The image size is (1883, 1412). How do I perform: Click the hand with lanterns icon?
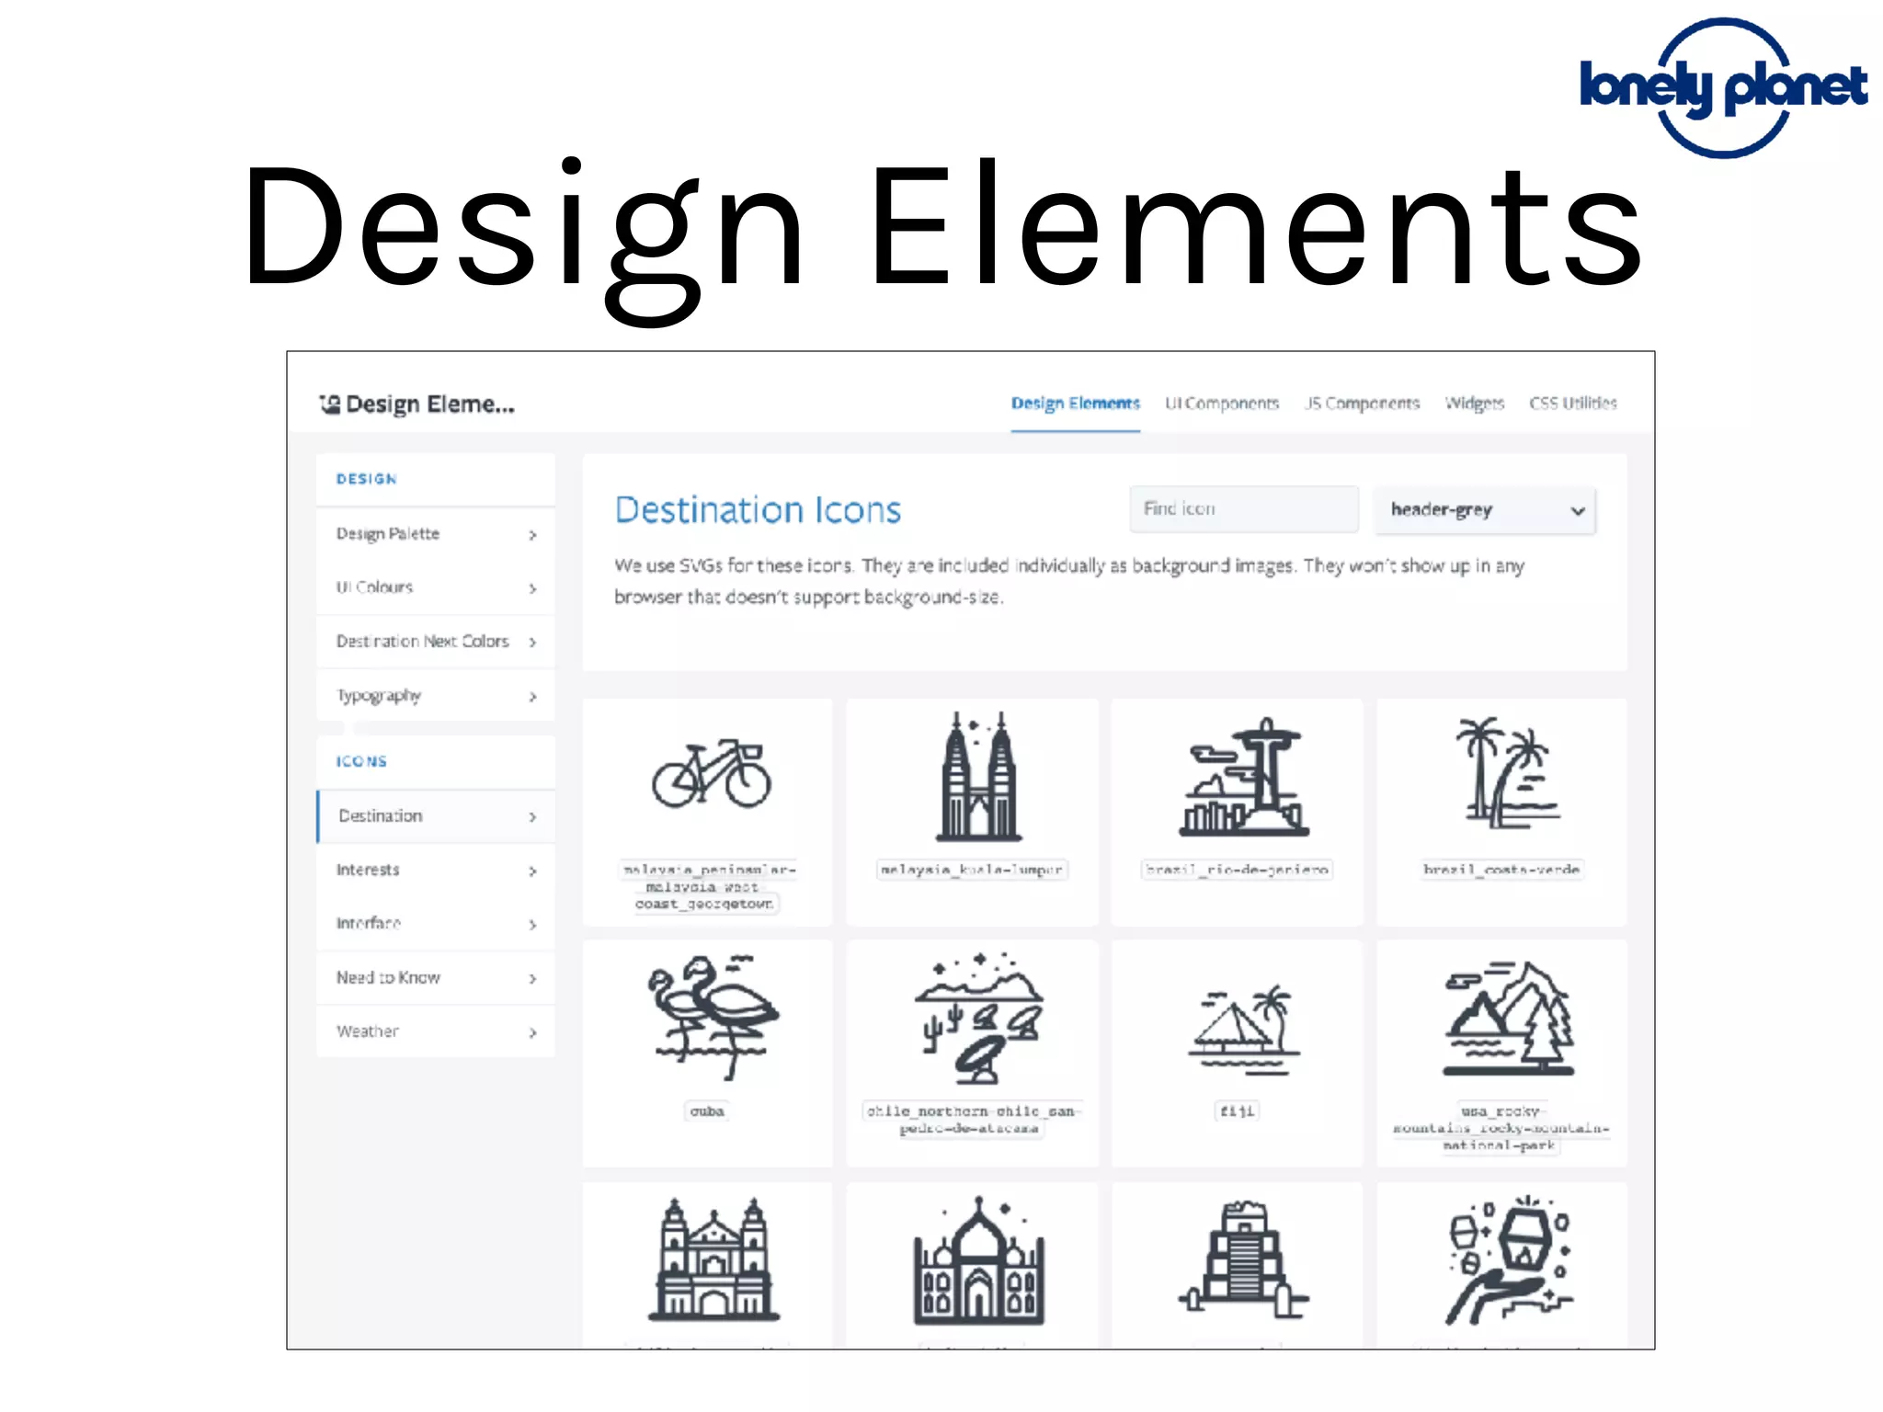point(1508,1260)
